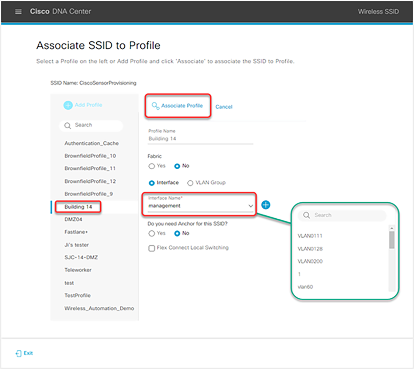Select the Authentication_Cache profile
414x369 pixels.
pos(91,143)
